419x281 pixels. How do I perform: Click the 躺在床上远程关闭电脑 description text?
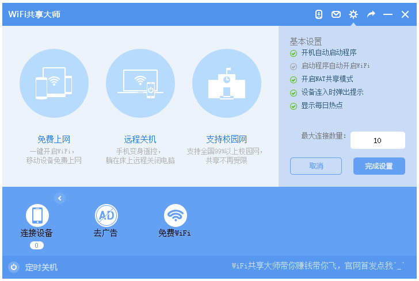point(140,160)
